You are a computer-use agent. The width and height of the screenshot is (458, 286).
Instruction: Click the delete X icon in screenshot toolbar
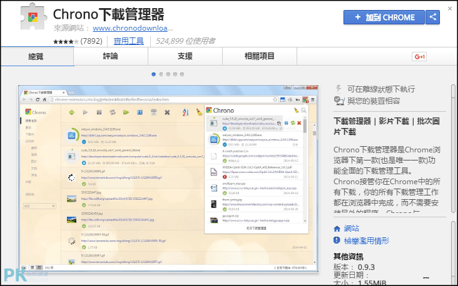click(167, 112)
